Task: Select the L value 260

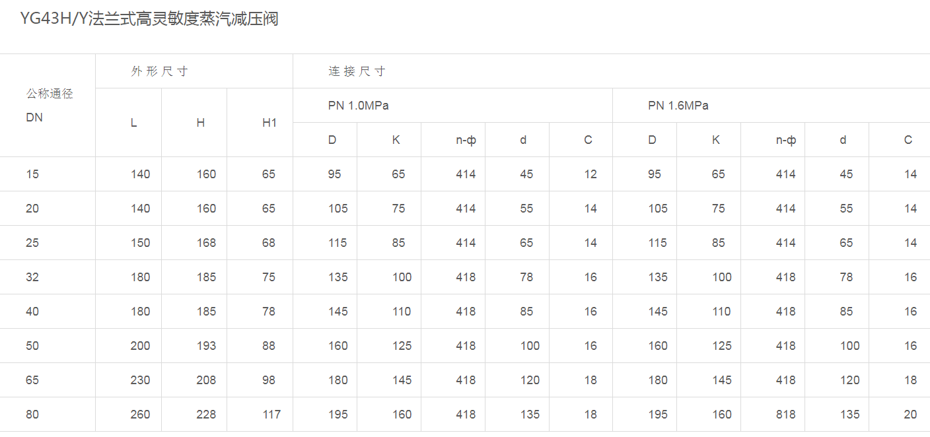Action: 140,415
